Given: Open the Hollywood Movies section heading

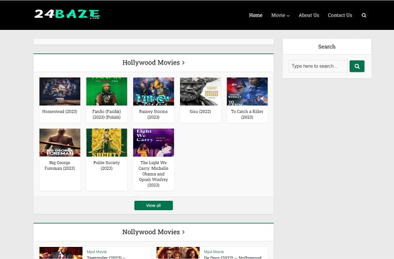Looking at the screenshot, I should click(x=153, y=62).
